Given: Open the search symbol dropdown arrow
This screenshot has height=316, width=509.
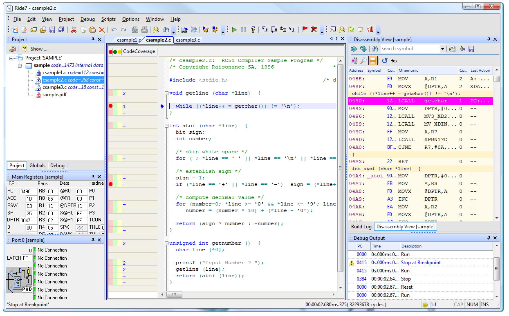Looking at the screenshot, I should (x=442, y=49).
